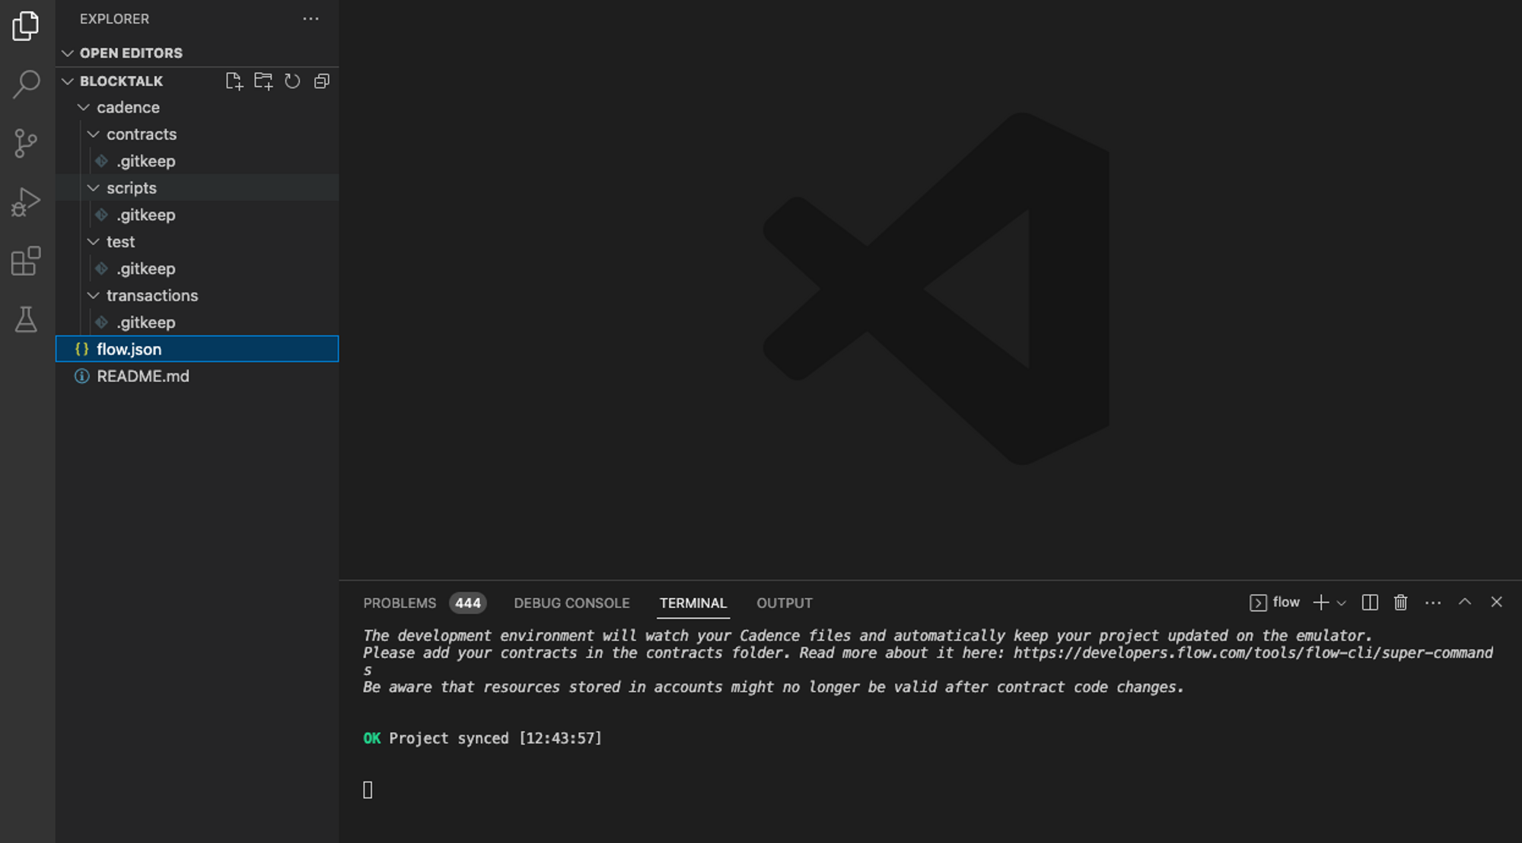The height and width of the screenshot is (843, 1522).
Task: Open the Search view in activity bar
Action: [x=26, y=84]
